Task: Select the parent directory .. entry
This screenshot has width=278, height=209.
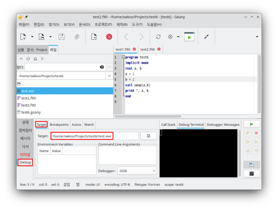Action: (x=65, y=84)
